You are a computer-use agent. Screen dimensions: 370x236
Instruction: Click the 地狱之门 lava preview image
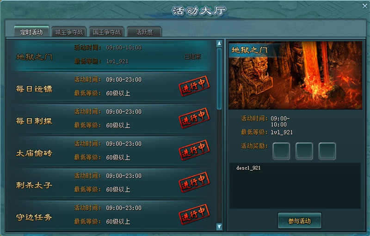click(295, 75)
